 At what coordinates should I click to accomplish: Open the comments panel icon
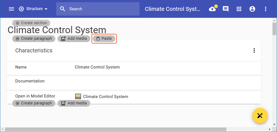(x=226, y=9)
